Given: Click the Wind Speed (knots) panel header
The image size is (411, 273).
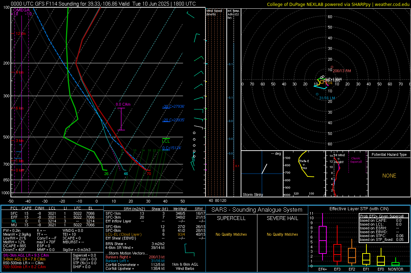Looking at the screenshot, I should [214, 12].
